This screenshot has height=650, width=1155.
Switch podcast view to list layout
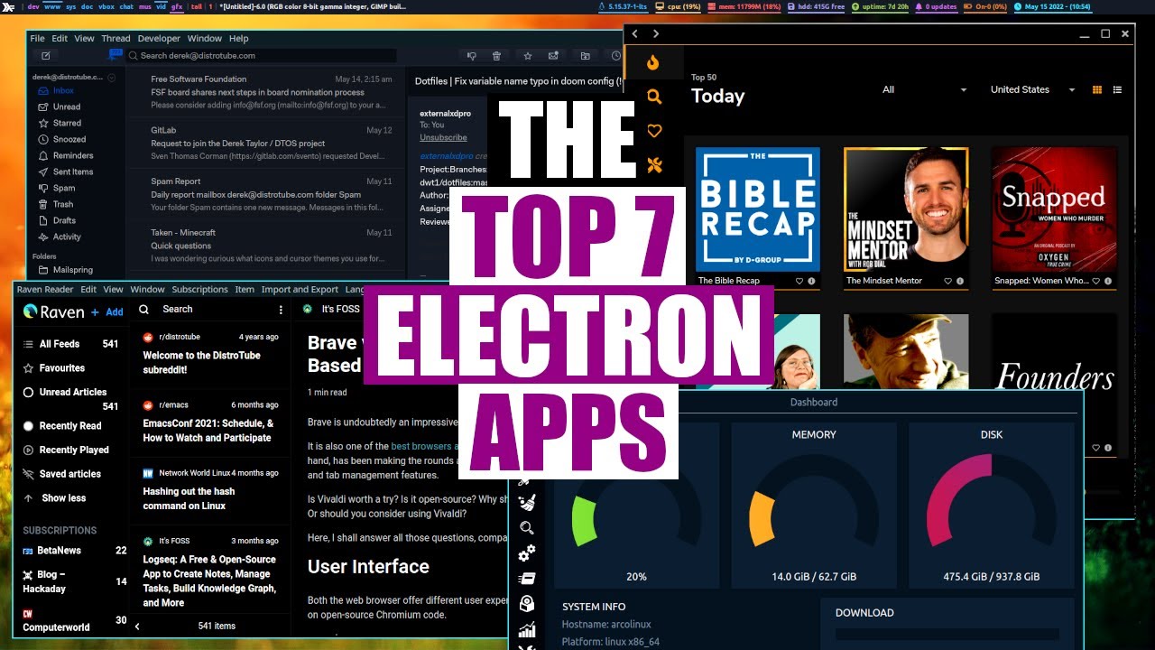[x=1117, y=89]
